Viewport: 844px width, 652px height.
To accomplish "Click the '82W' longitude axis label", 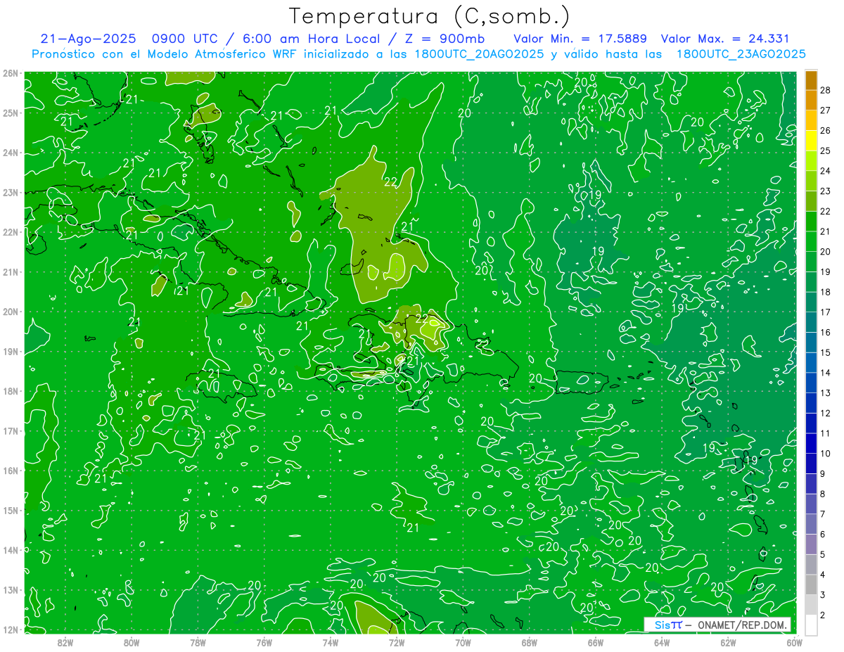I will click(65, 643).
